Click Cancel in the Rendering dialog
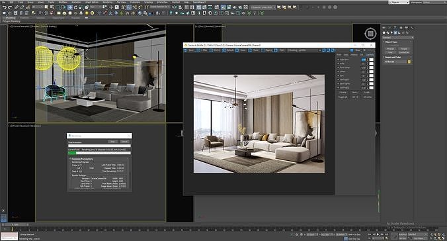Viewport: 447px width, 241px height. click(x=124, y=142)
